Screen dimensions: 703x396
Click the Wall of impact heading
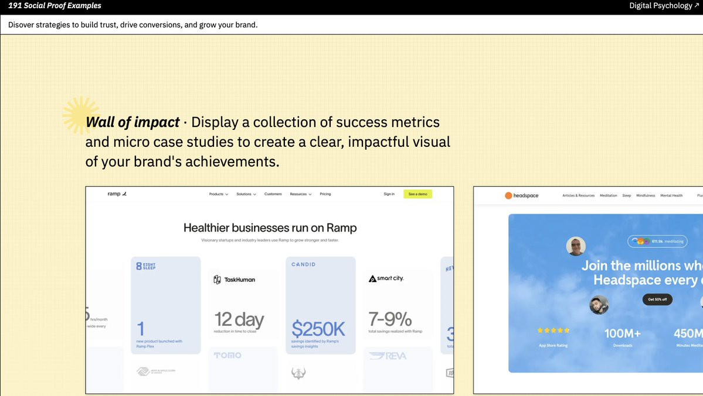pyautogui.click(x=133, y=122)
